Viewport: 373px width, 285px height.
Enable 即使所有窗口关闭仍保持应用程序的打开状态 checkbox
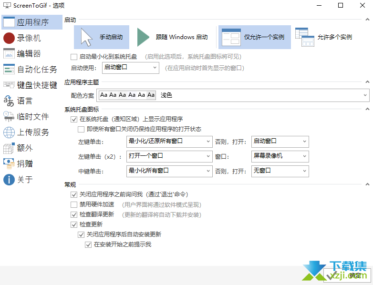click(x=81, y=129)
